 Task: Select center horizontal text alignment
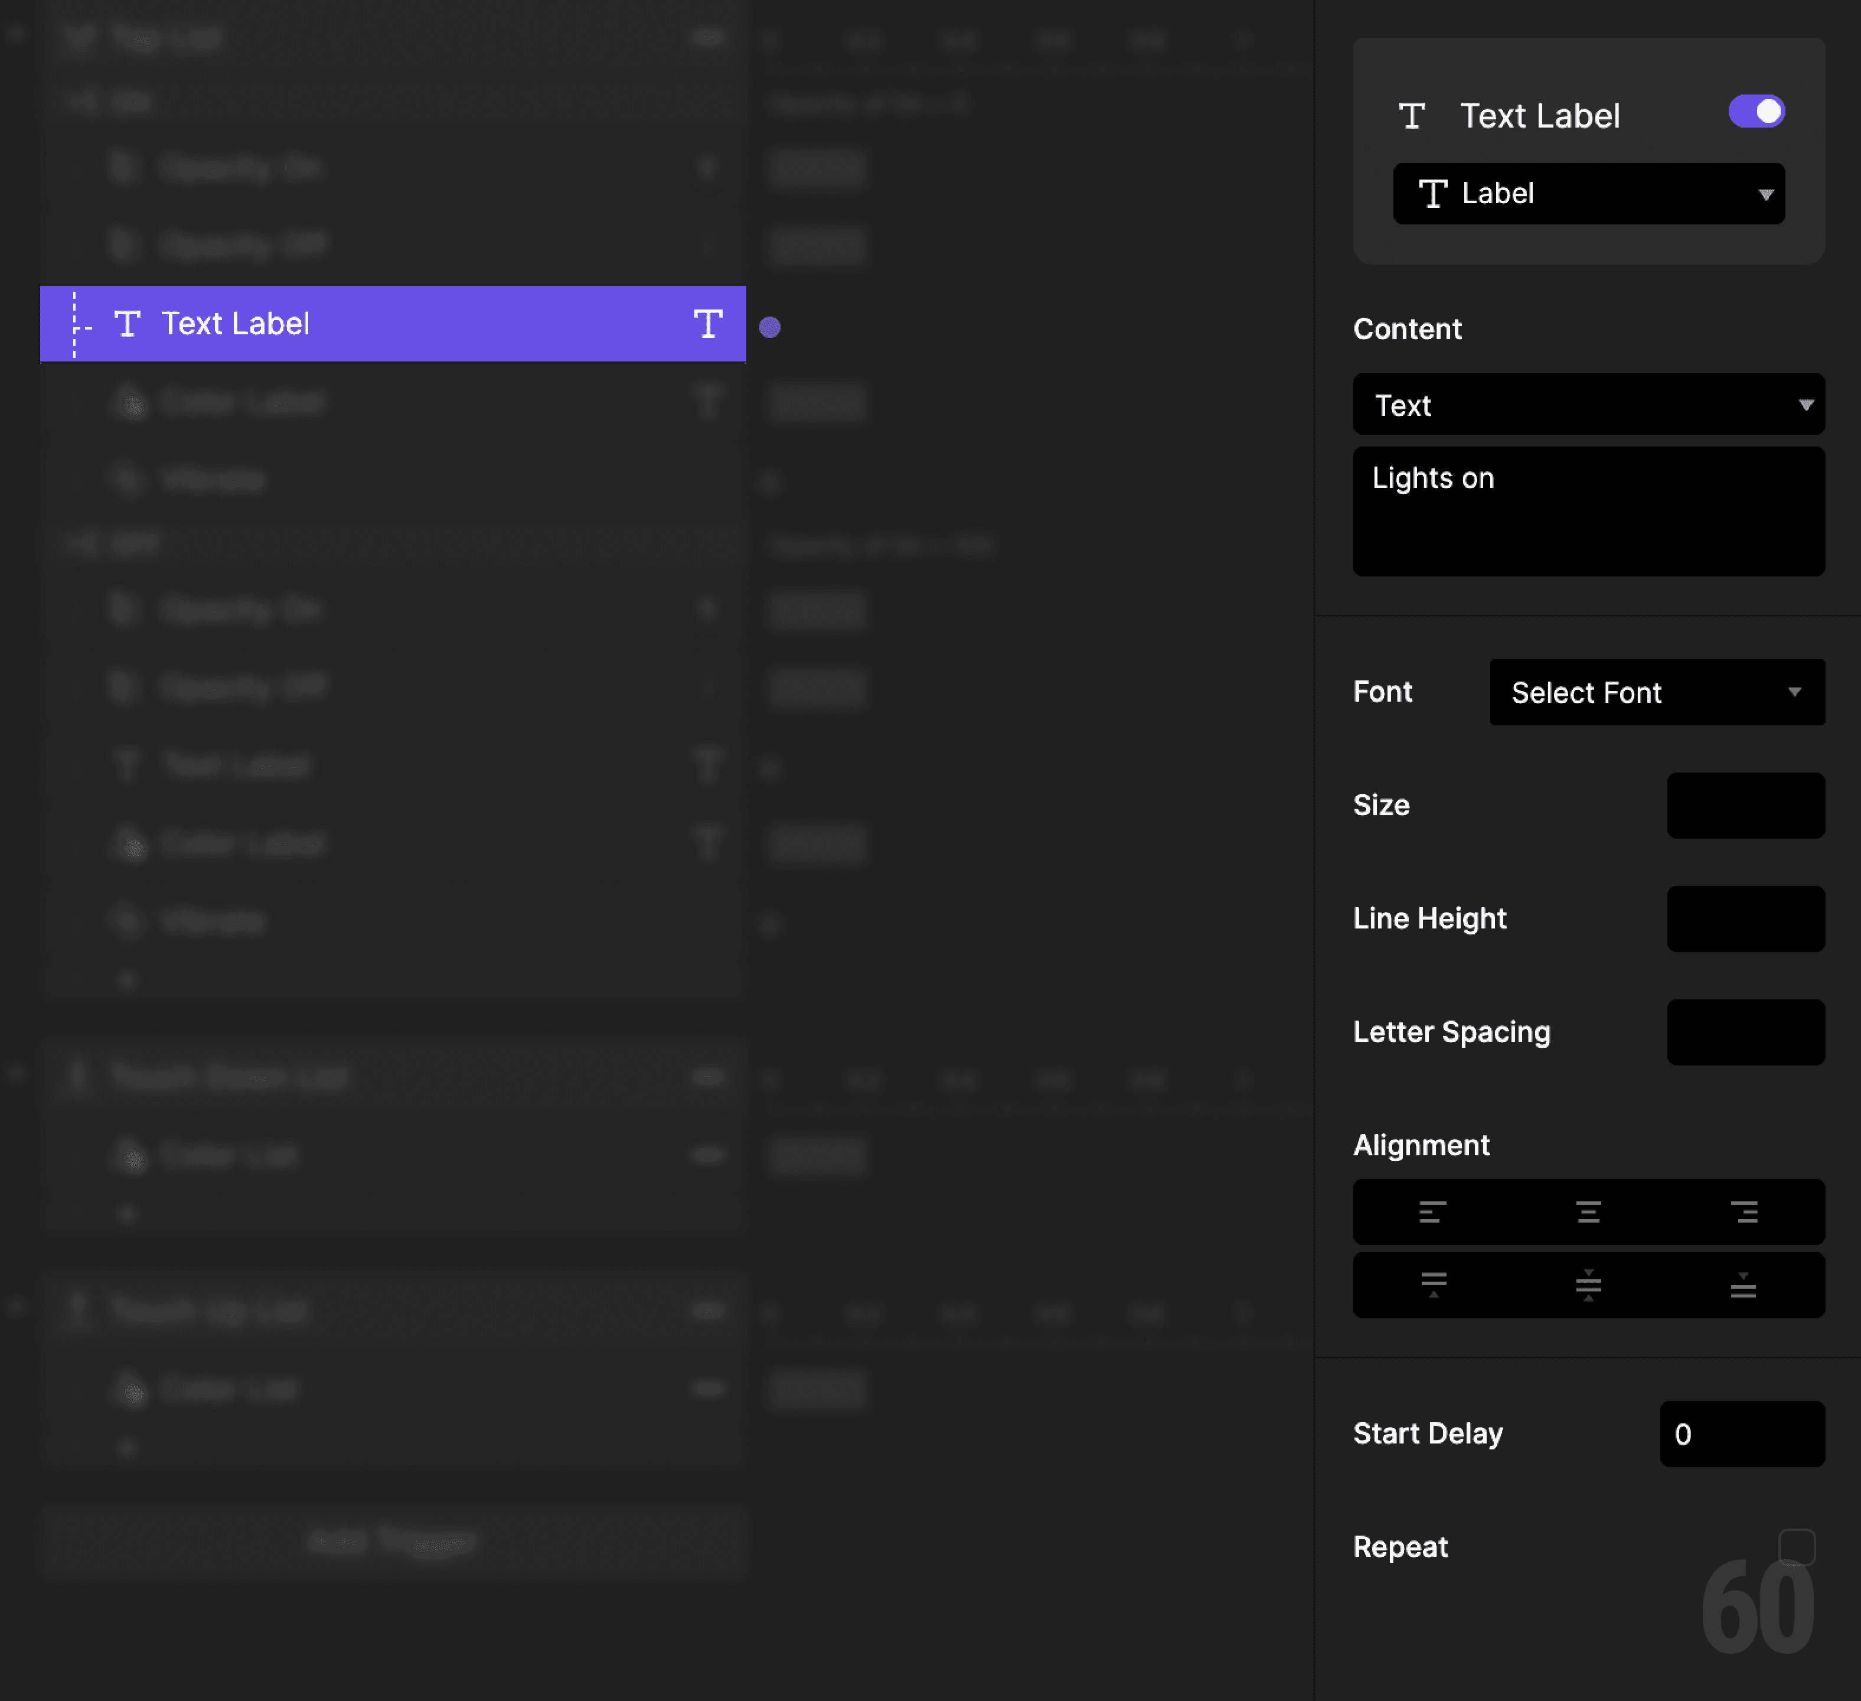click(1588, 1211)
